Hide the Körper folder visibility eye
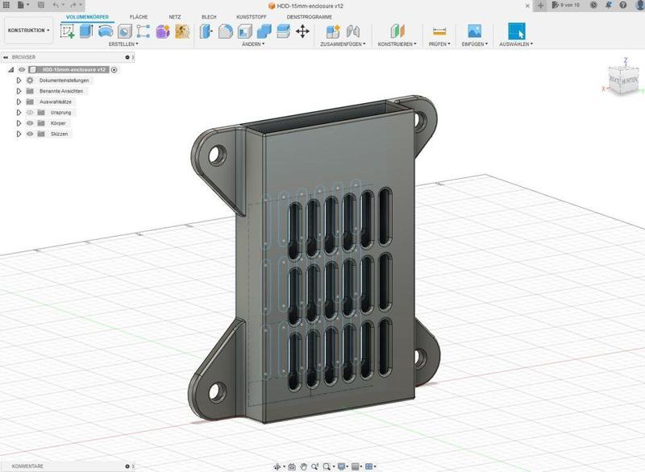Image resolution: width=645 pixels, height=472 pixels. click(x=30, y=123)
